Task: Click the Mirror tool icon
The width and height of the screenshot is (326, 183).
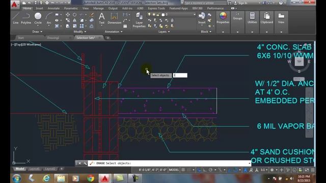Action: (x=74, y=20)
